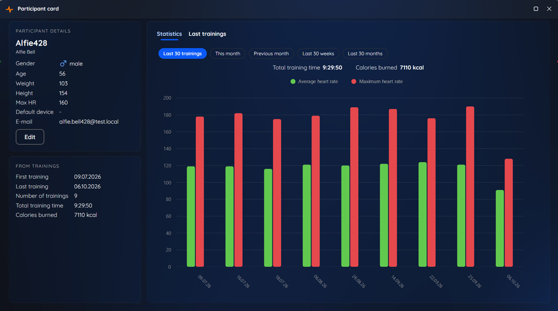Switch to the Statistics tab
The height and width of the screenshot is (311, 558).
(169, 34)
